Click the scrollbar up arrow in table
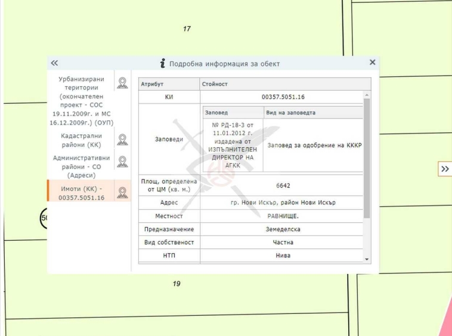Viewport: 452px width, 336px height. pos(367,95)
